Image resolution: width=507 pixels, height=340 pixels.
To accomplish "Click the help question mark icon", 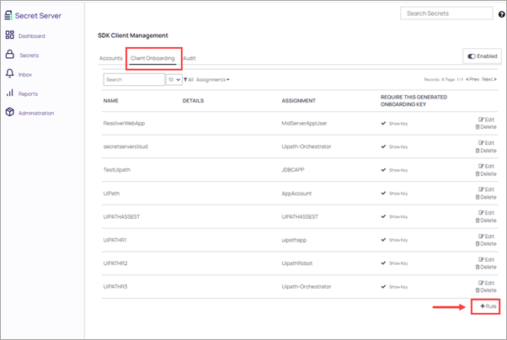I will click(x=501, y=14).
